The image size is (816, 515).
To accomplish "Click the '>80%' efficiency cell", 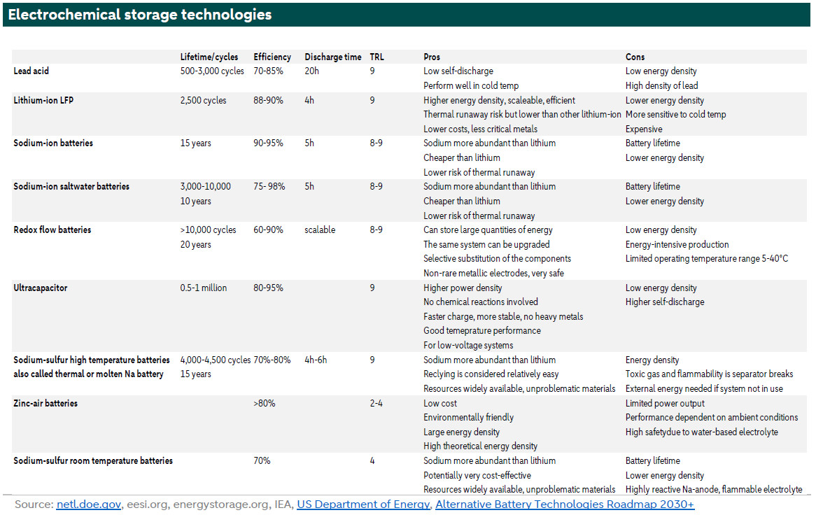I will (x=265, y=403).
